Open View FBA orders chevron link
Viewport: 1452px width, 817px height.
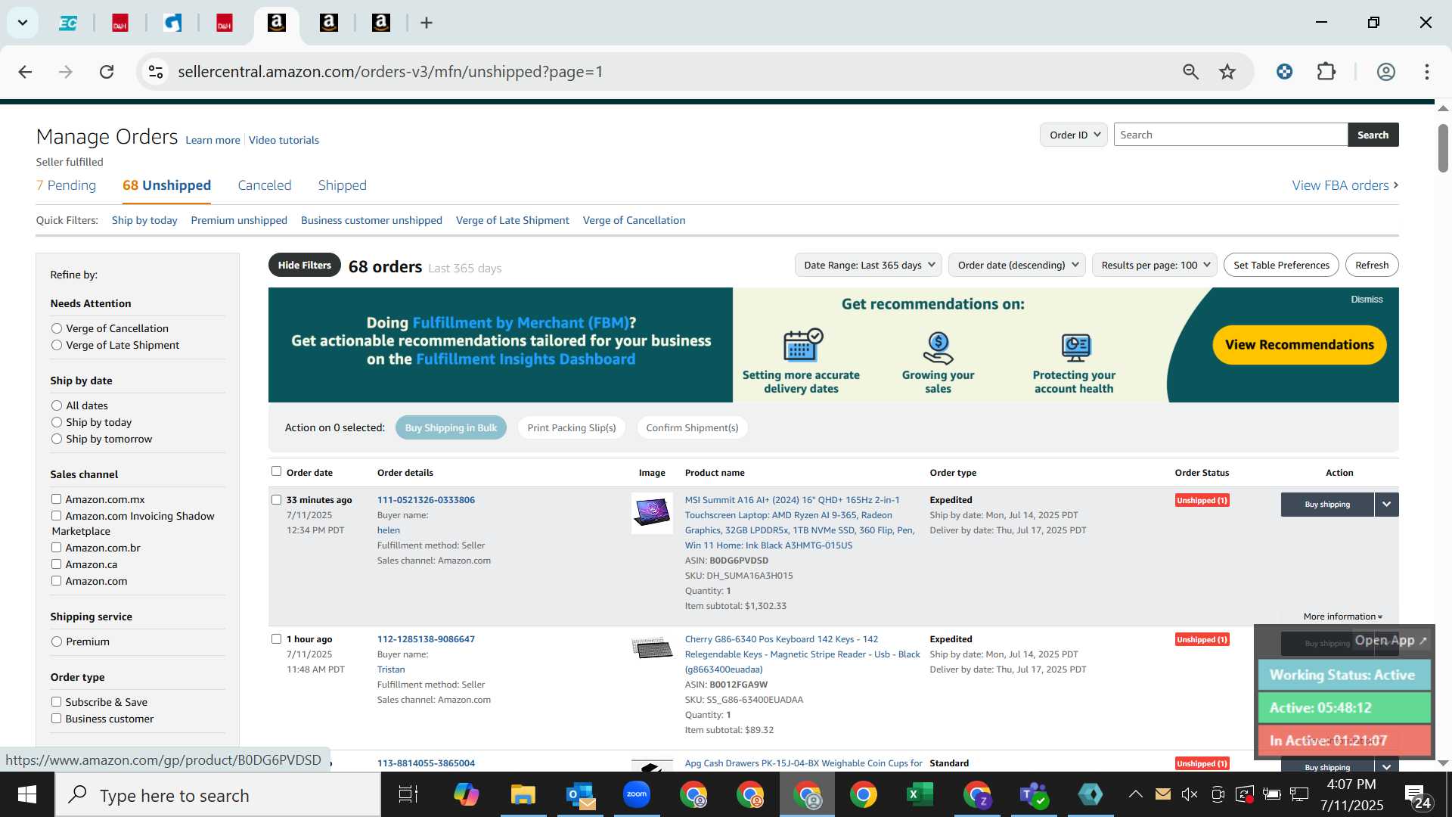pyautogui.click(x=1345, y=185)
